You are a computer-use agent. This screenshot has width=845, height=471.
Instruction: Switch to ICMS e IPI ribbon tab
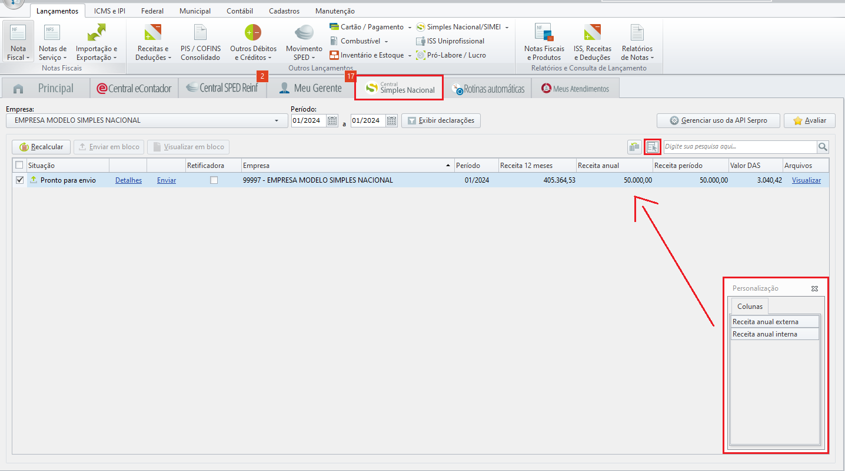click(x=109, y=11)
